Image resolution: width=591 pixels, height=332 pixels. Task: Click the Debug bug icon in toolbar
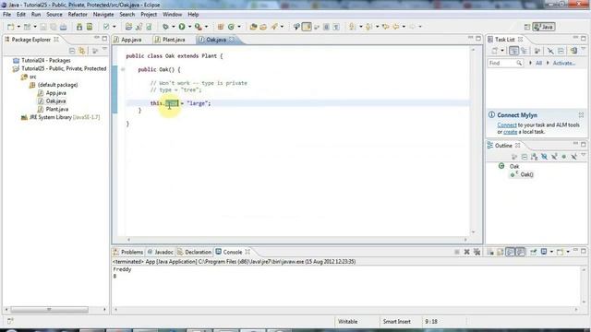pos(165,27)
